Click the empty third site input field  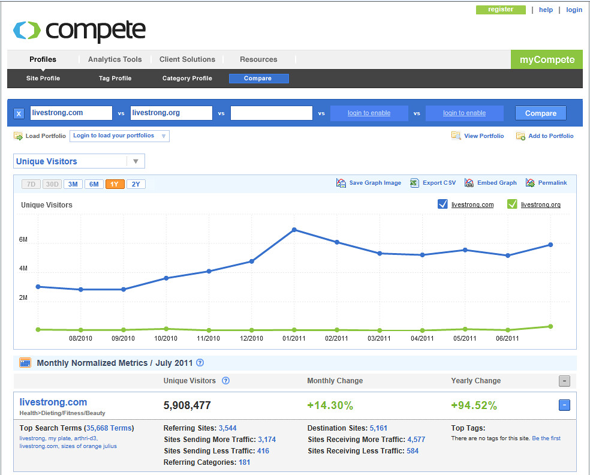[x=272, y=113]
